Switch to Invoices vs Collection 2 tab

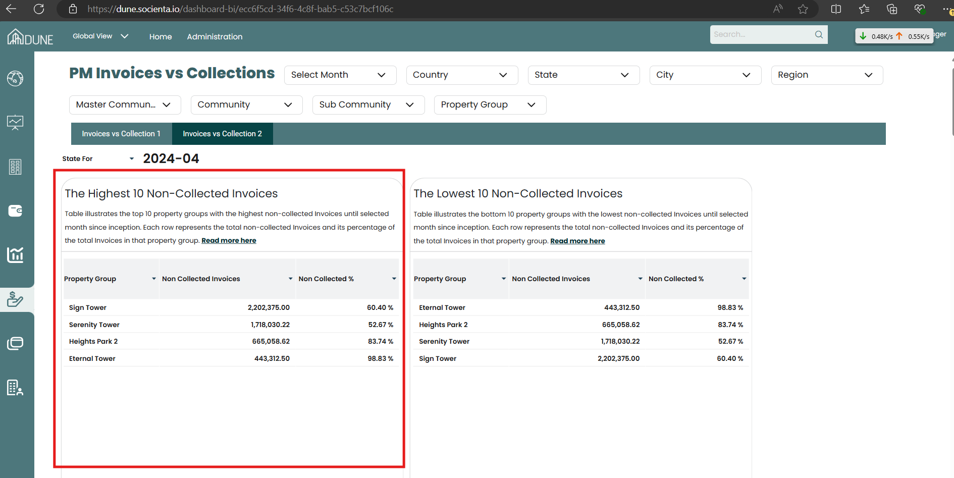coord(222,134)
